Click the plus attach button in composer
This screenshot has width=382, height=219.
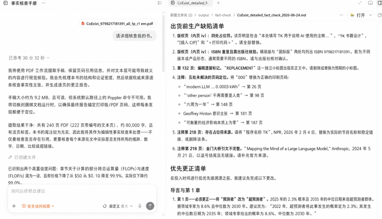[x=14, y=206]
